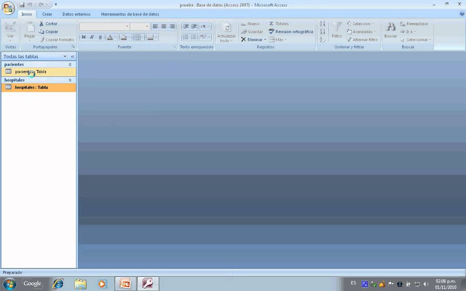This screenshot has width=466, height=291.
Task: Click the Filtro funnel icon
Action: 337,27
